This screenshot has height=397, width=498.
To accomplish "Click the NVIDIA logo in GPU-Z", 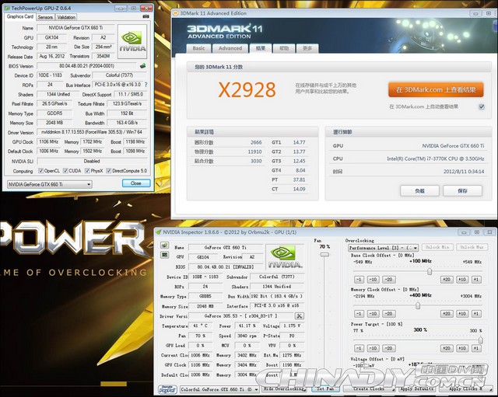I will pos(132,41).
